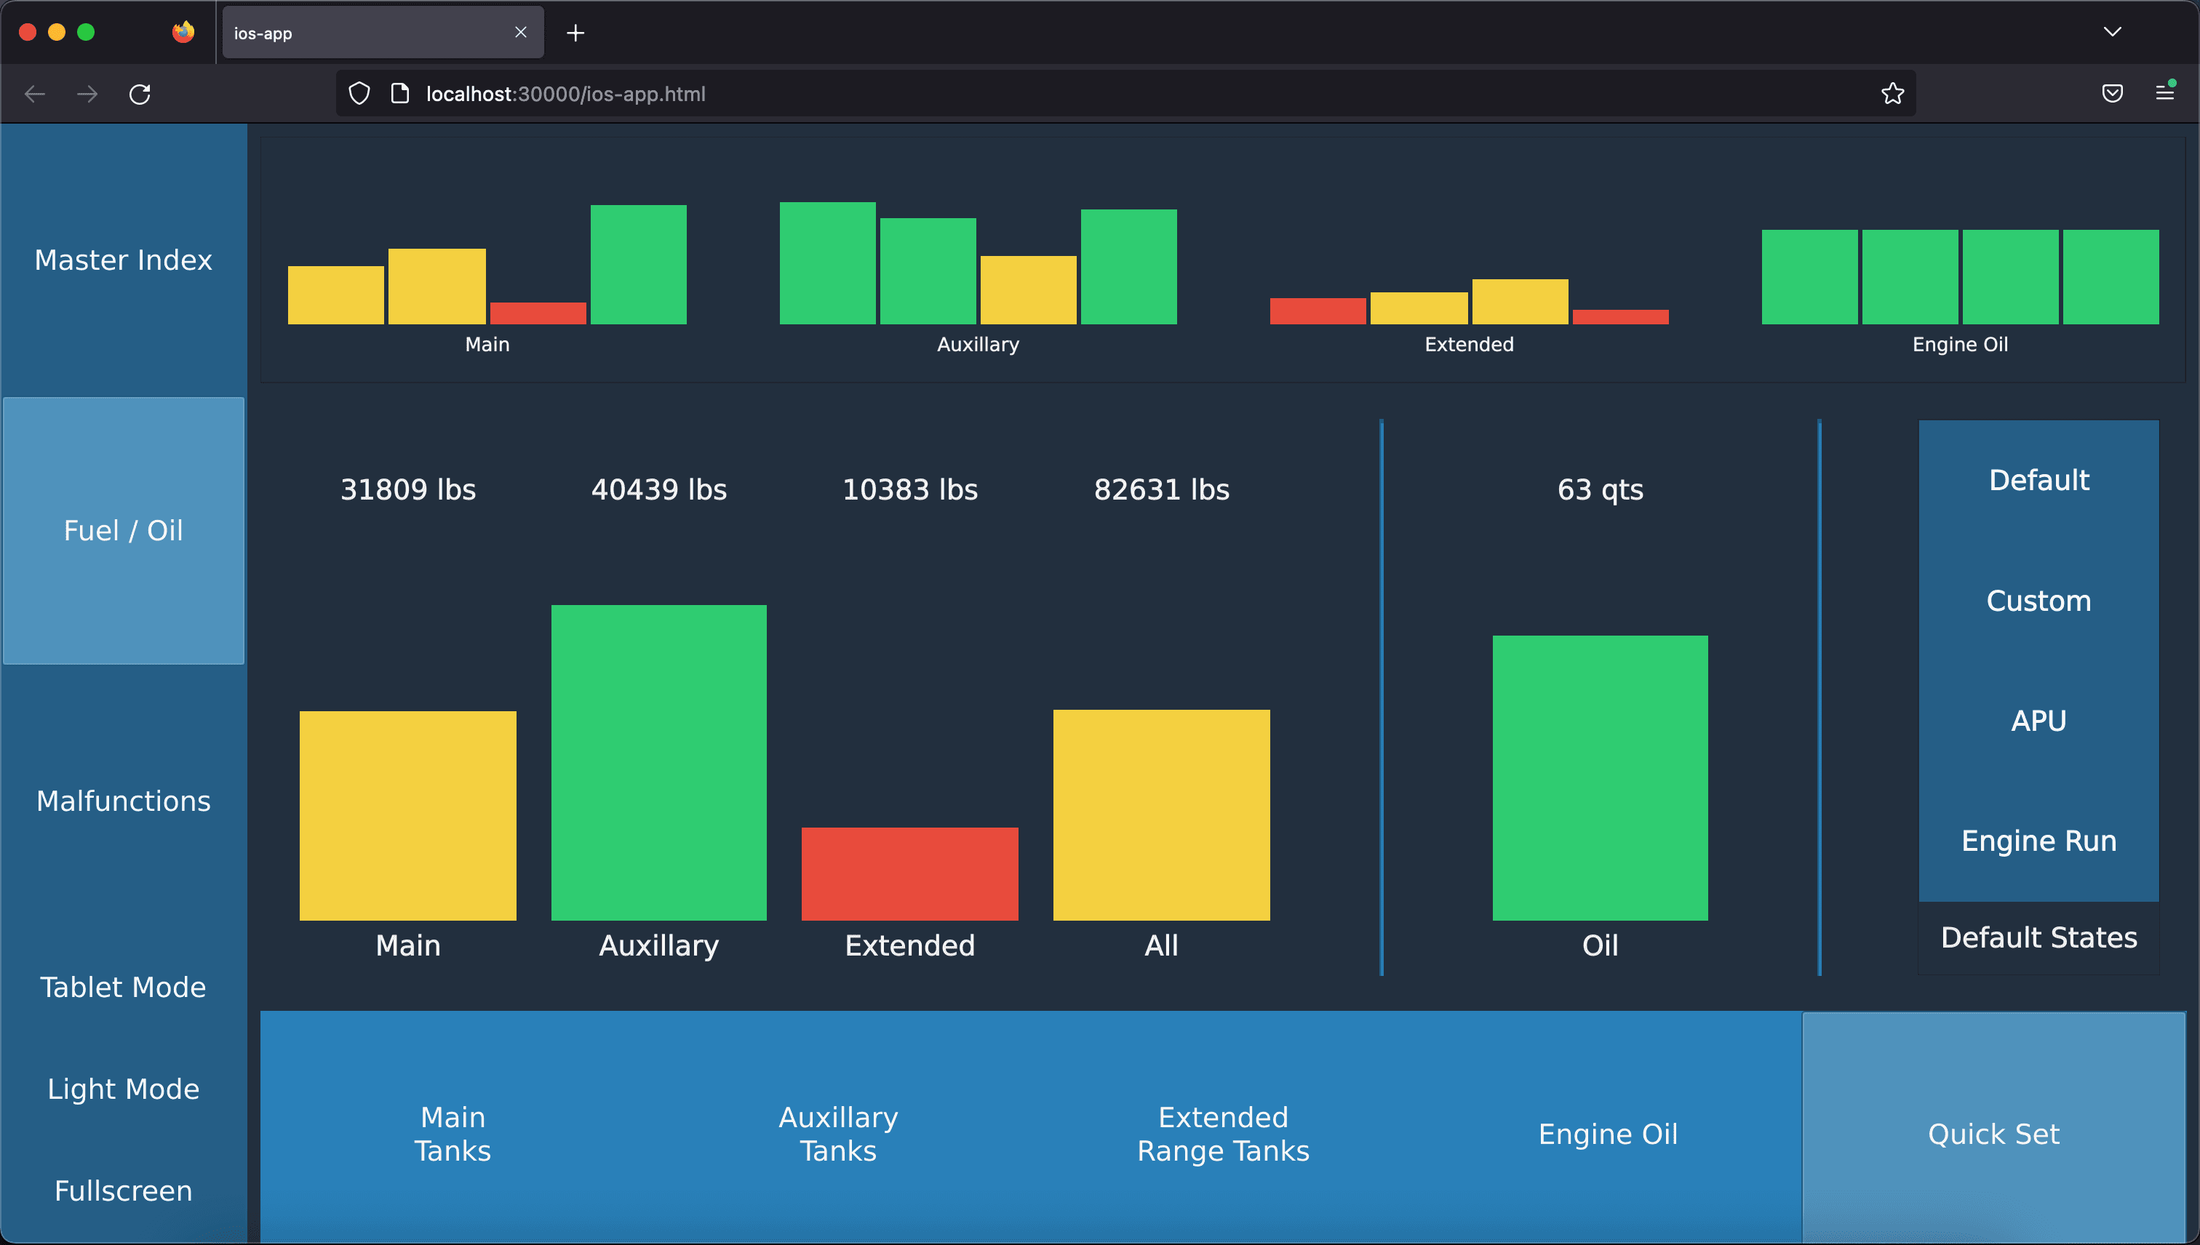Switch to the Main Tanks tab

tap(453, 1134)
